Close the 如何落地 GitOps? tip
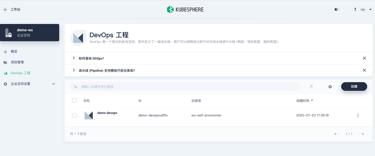 (x=364, y=58)
